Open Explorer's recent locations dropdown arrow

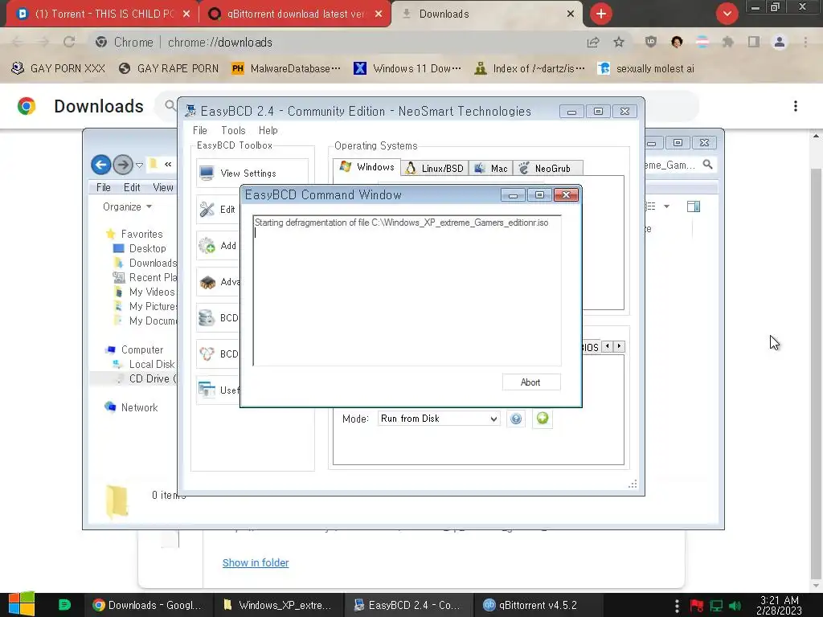coord(139,165)
